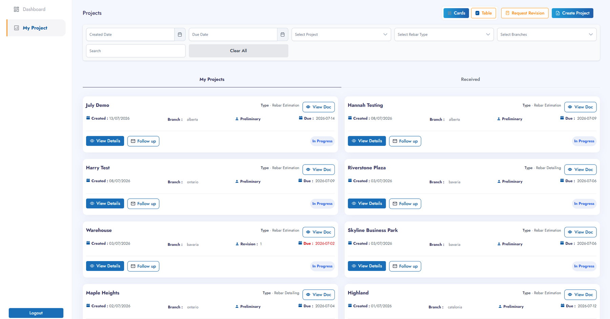Click the calendar icon beside July Demo Due
Image resolution: width=610 pixels, height=319 pixels.
[x=301, y=118]
